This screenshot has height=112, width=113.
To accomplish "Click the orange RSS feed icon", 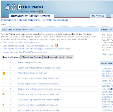I will tap(56, 45).
